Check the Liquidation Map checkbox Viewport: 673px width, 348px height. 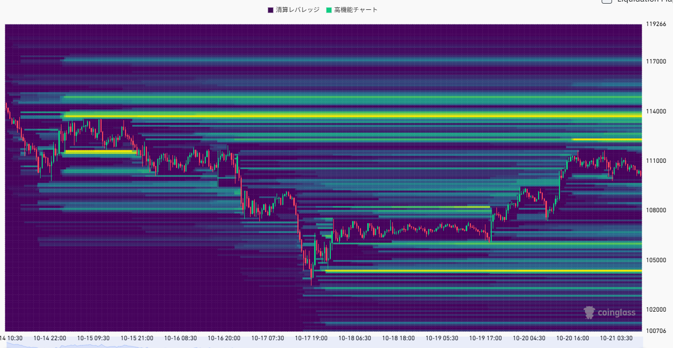607,1
